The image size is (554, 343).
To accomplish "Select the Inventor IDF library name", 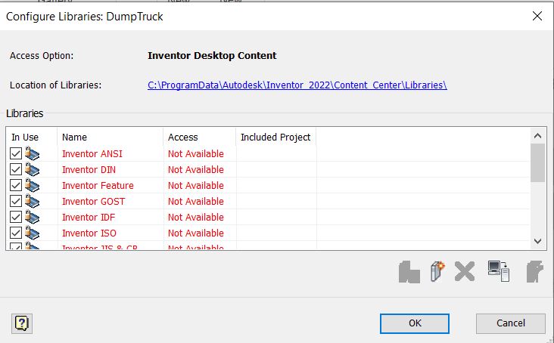I will click(89, 217).
